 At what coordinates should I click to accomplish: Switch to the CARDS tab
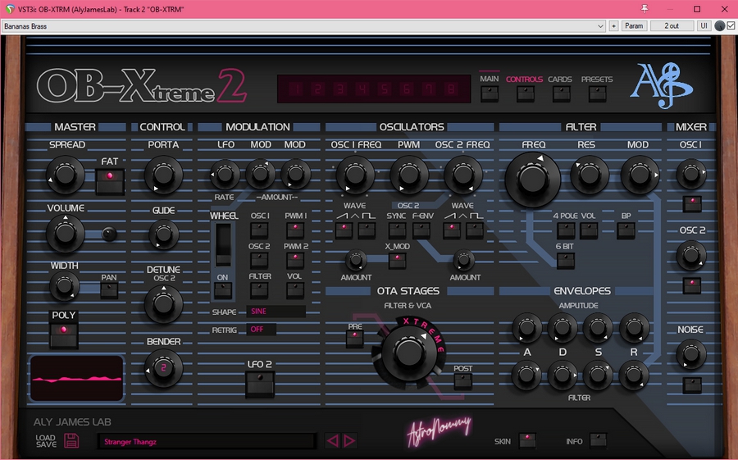[560, 93]
